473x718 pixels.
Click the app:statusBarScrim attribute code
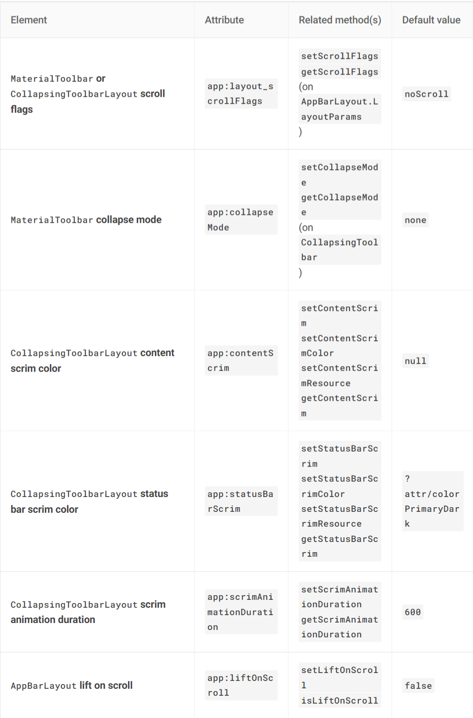pyautogui.click(x=241, y=501)
